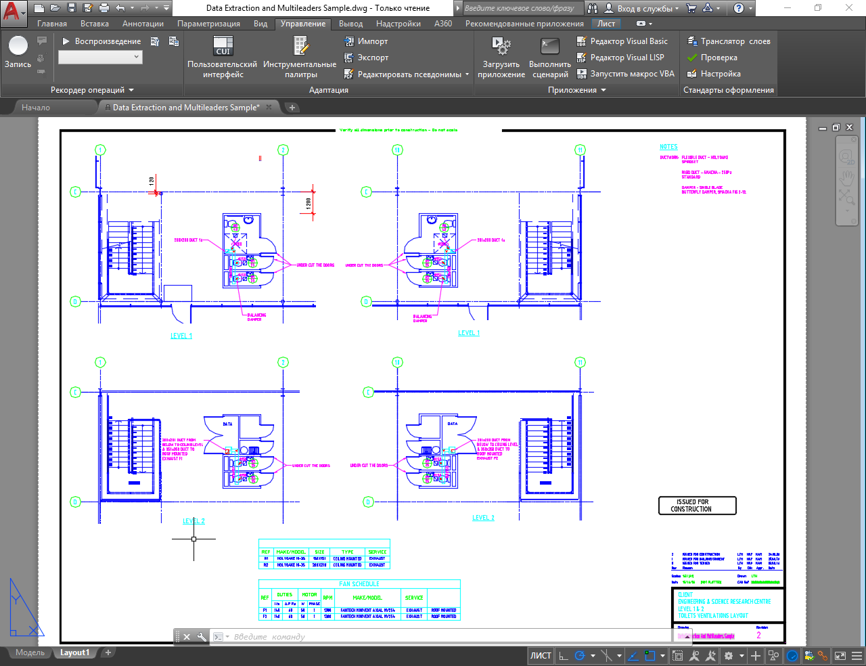Toggle ortho mode in the status bar
The image size is (866, 666).
[x=563, y=655]
